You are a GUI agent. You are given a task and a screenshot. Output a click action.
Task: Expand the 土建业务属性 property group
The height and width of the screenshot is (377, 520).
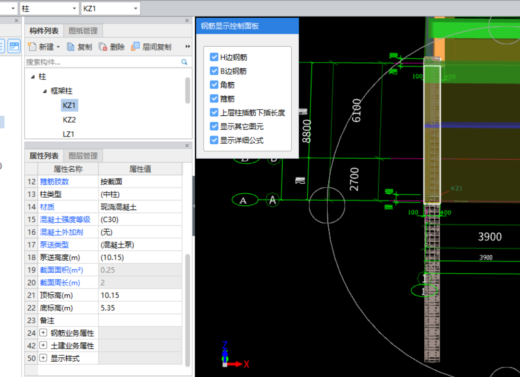click(x=43, y=345)
